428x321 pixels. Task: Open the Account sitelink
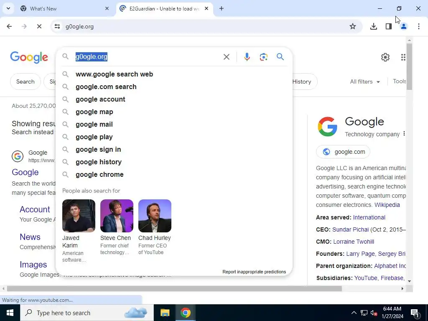(x=35, y=209)
